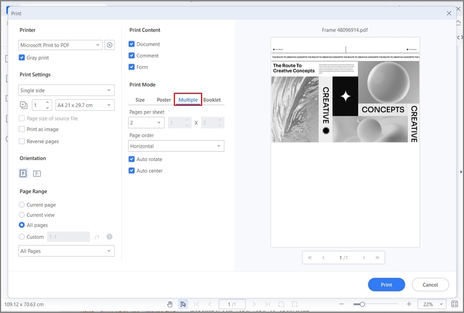Image resolution: width=464 pixels, height=313 pixels.
Task: Click the Frame 48096914.pdf file name
Action: tap(345, 30)
